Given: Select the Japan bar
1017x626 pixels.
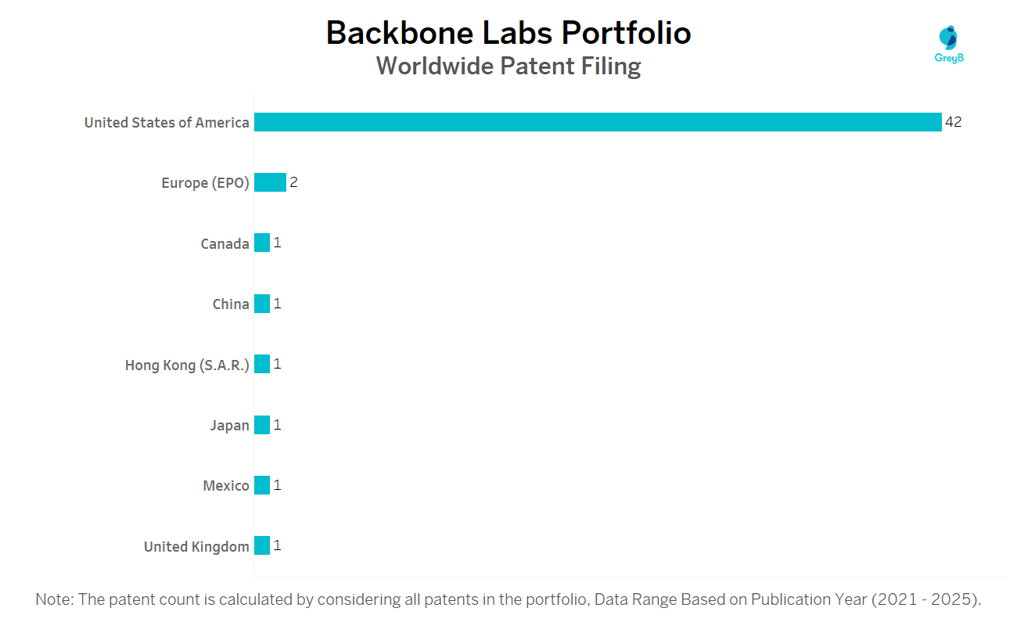Looking at the screenshot, I should pyautogui.click(x=262, y=425).
